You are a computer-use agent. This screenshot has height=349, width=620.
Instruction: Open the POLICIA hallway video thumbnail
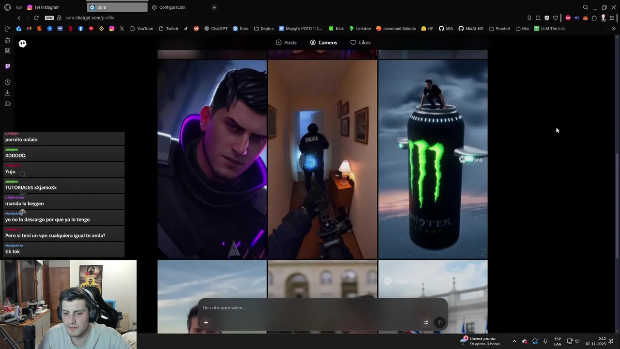click(x=323, y=159)
